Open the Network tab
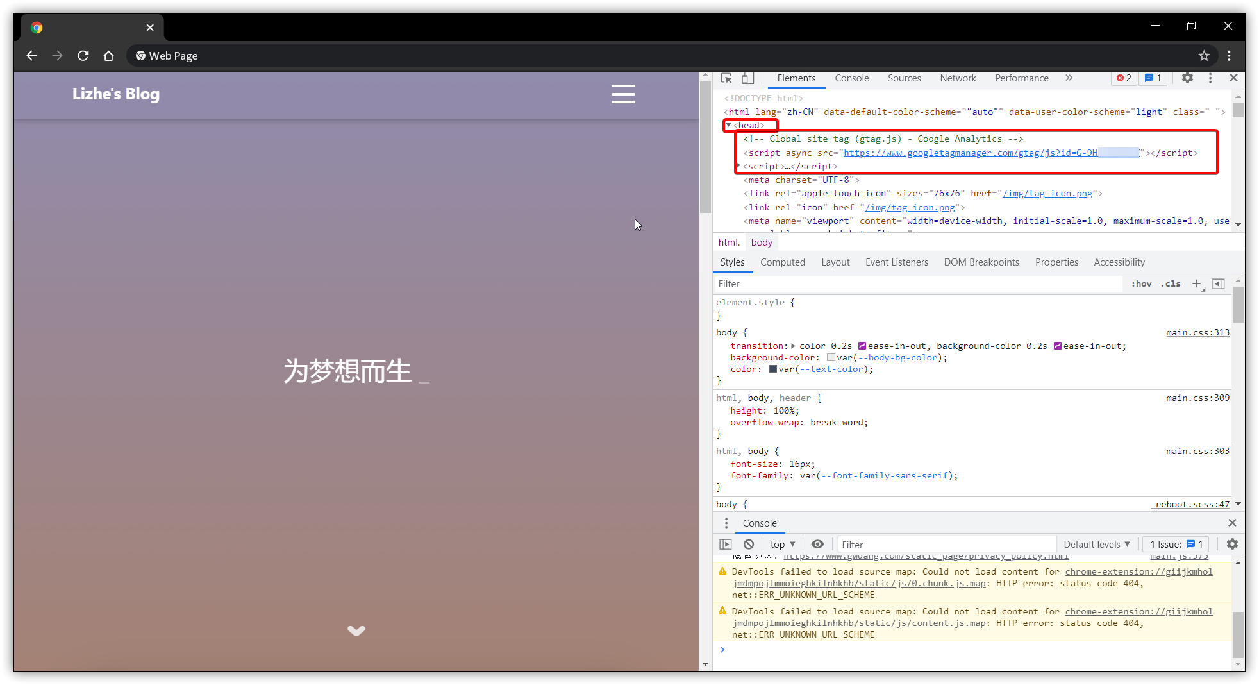Image resolution: width=1259 pixels, height=685 pixels. 958,78
